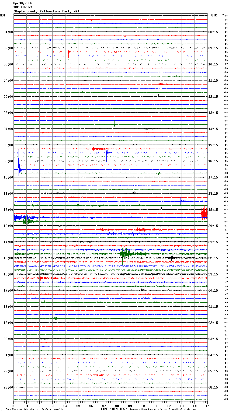Click the 11:15 UTC time label
Viewport: 229px width, 413px height.
pyautogui.click(x=213, y=80)
